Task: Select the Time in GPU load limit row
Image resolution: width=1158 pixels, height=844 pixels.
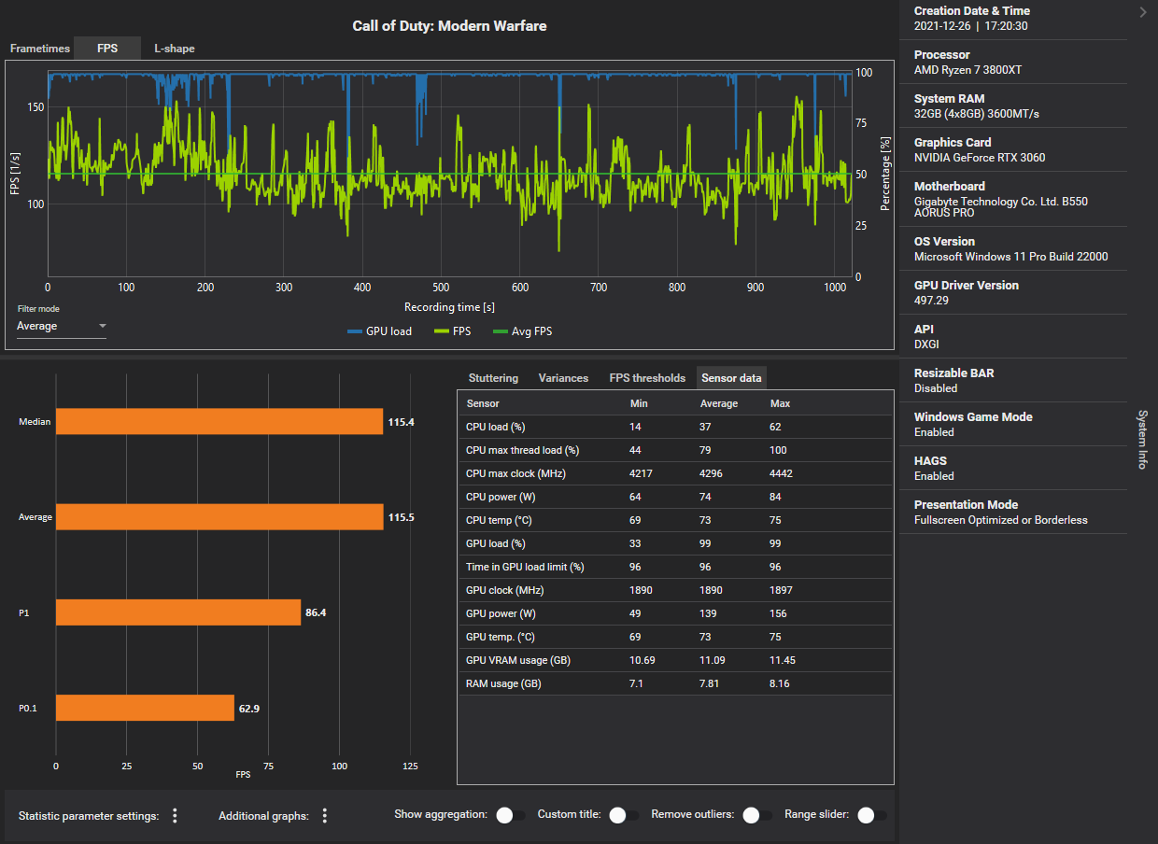Action: click(675, 567)
